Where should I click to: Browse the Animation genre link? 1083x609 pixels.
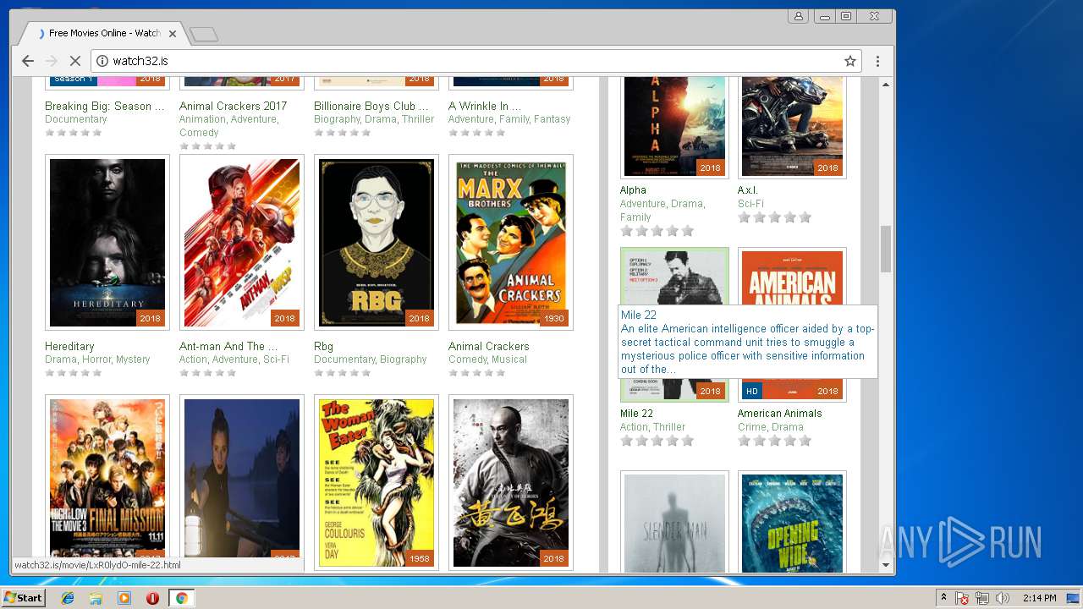(x=202, y=119)
